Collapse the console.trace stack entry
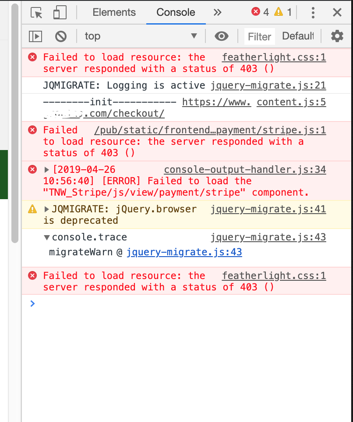Screen dimensions: 353x422 tap(47, 237)
